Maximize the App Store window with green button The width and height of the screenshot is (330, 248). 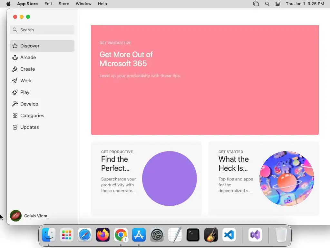pyautogui.click(x=28, y=17)
